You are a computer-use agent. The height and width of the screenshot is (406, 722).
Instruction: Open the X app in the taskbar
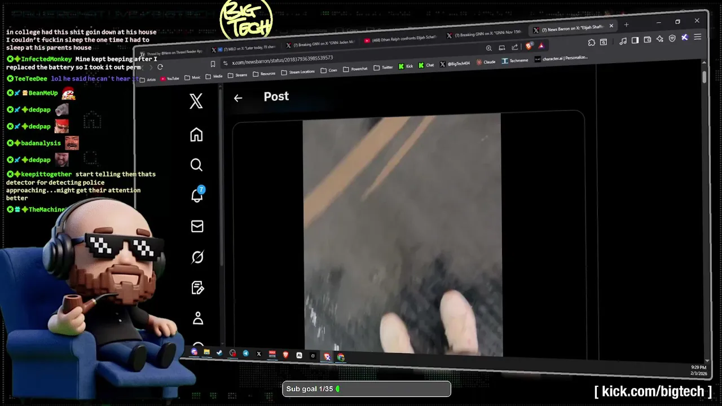(259, 354)
